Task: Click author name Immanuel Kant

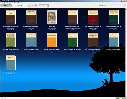Action: tap(11, 51)
